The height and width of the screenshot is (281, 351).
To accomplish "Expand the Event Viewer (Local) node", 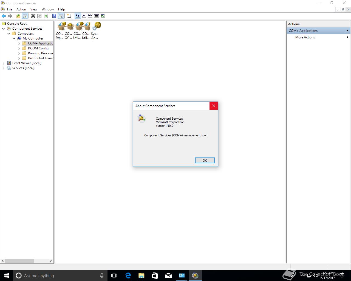I will (4, 63).
